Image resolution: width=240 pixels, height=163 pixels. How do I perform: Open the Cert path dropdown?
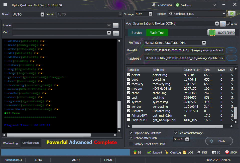pos(109,33)
